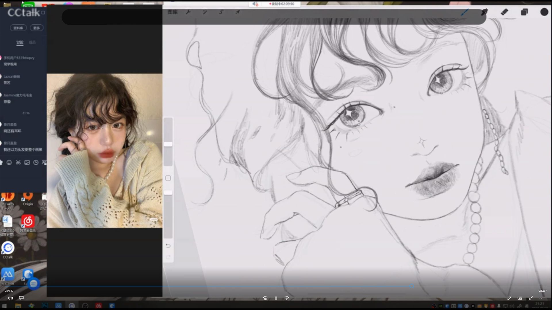Open the Origin desktop shortcut
Image resolution: width=552 pixels, height=310 pixels.
28,199
